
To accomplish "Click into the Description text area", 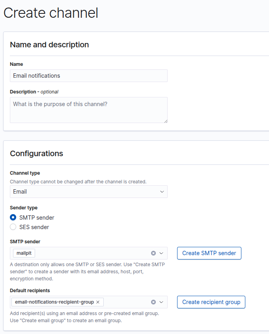I will pos(89,110).
